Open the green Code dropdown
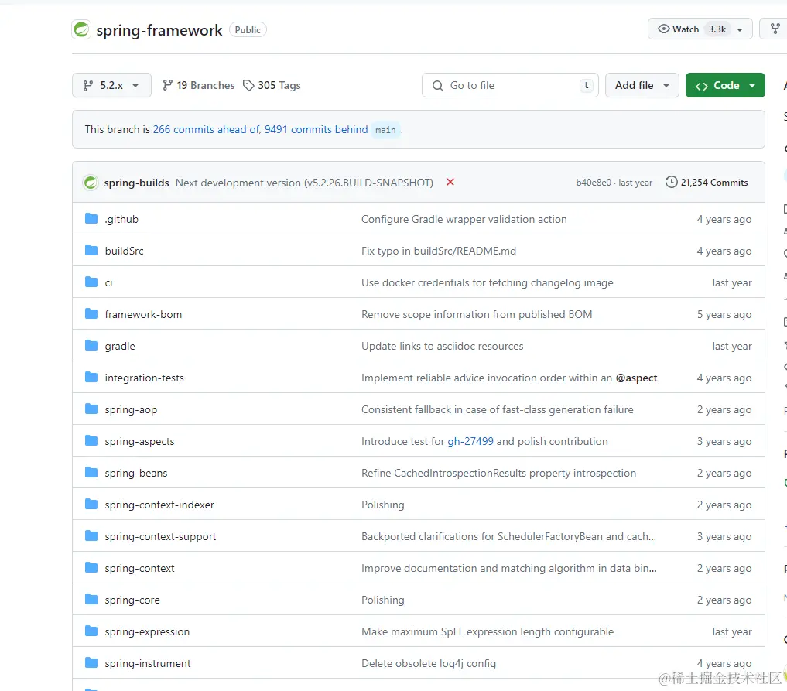 point(725,85)
